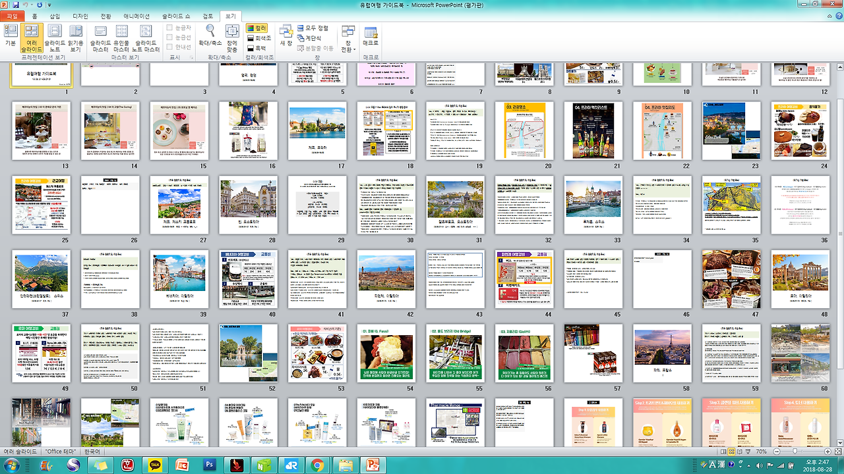Save the presentation from Quick Access Toolbar
The height and width of the screenshot is (474, 844).
click(x=16, y=5)
